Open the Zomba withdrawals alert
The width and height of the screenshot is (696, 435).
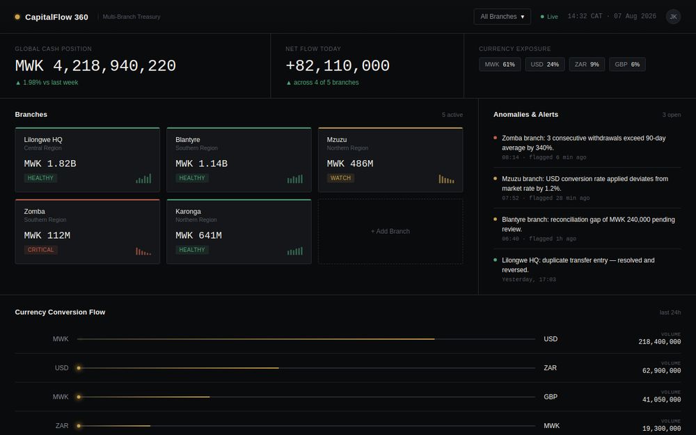point(587,148)
